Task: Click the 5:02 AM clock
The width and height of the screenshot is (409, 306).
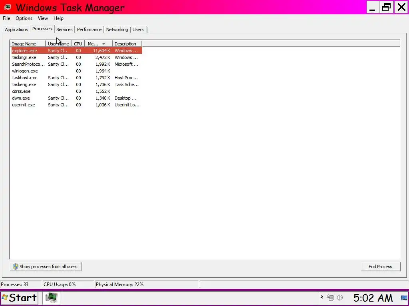Action: (373, 298)
